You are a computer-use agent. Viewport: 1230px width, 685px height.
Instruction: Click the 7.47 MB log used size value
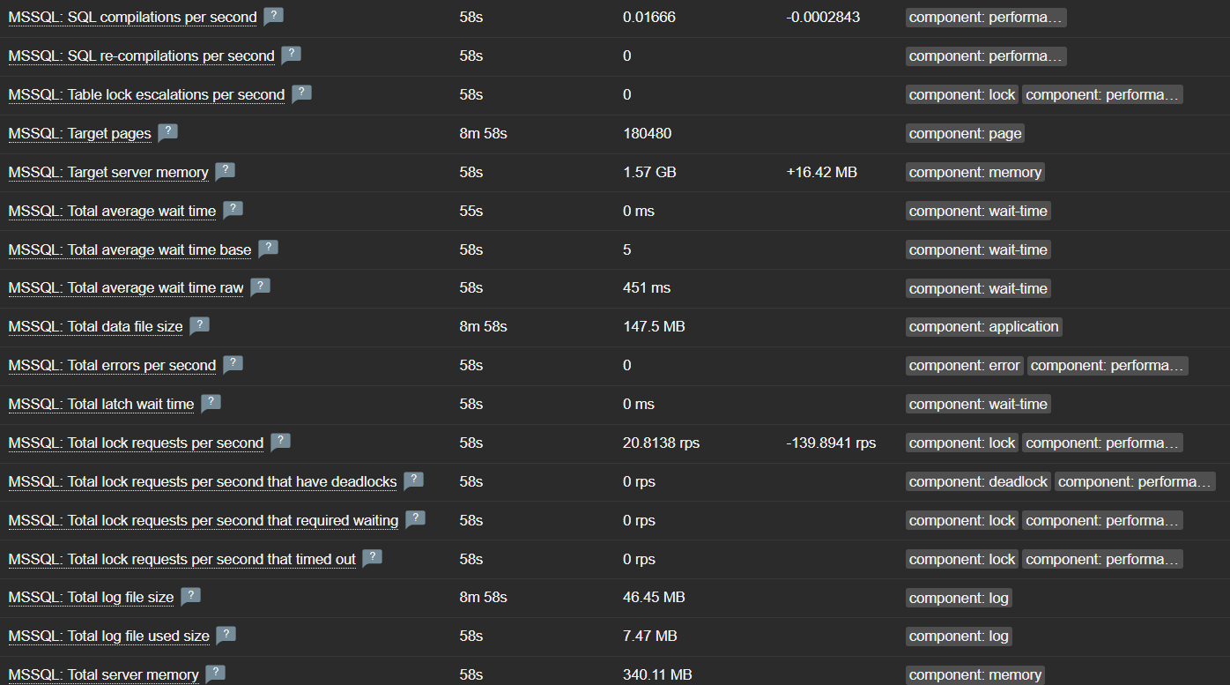(x=650, y=637)
